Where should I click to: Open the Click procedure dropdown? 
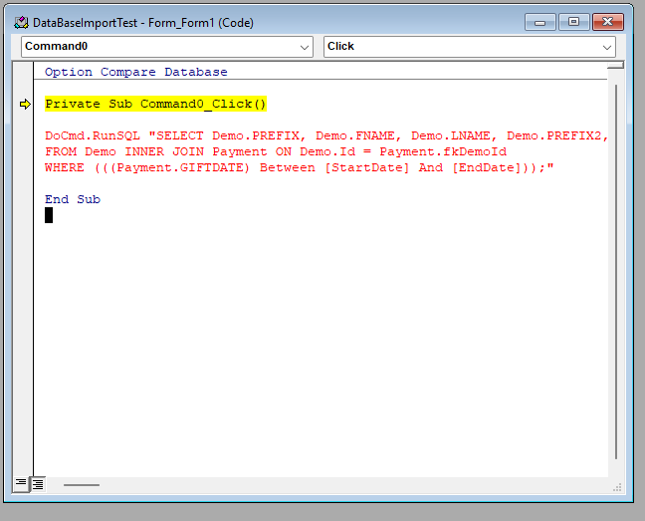tap(470, 47)
